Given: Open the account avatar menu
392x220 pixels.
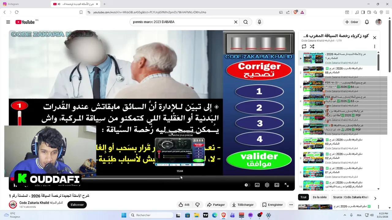Looking at the screenshot, I should pyautogui.click(x=379, y=22).
